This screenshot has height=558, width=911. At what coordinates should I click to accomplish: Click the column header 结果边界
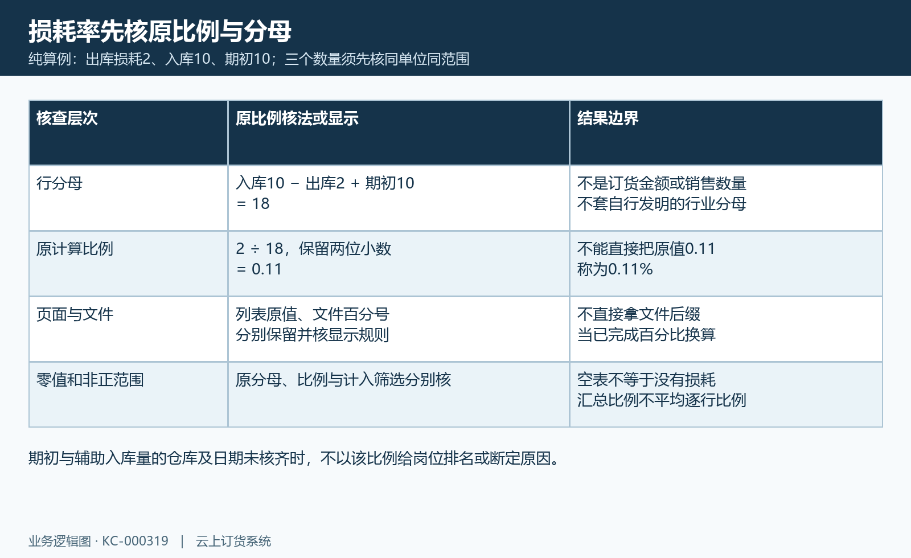pyautogui.click(x=726, y=133)
